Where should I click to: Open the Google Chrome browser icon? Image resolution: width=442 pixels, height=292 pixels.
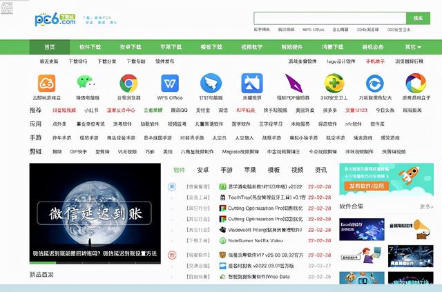[x=128, y=84]
